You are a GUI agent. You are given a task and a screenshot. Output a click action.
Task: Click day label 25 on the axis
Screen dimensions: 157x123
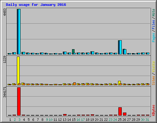(120, 120)
